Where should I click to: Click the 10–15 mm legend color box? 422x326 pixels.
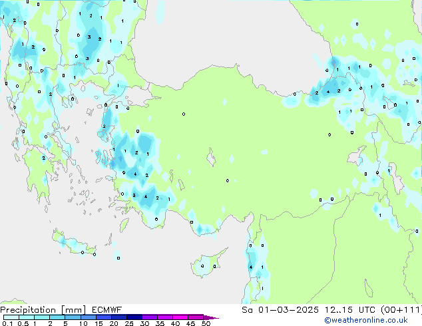pyautogui.click(x=88, y=317)
